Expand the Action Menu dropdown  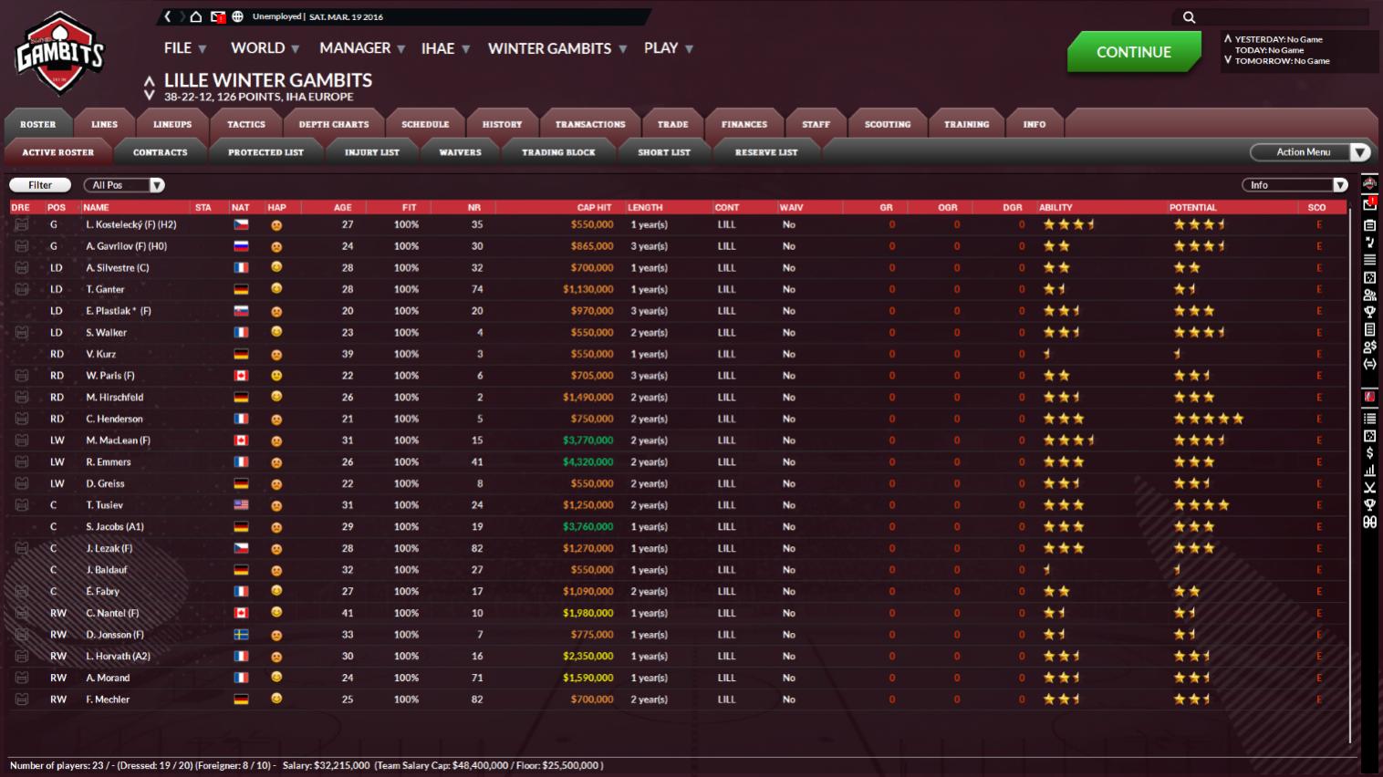[x=1310, y=152]
